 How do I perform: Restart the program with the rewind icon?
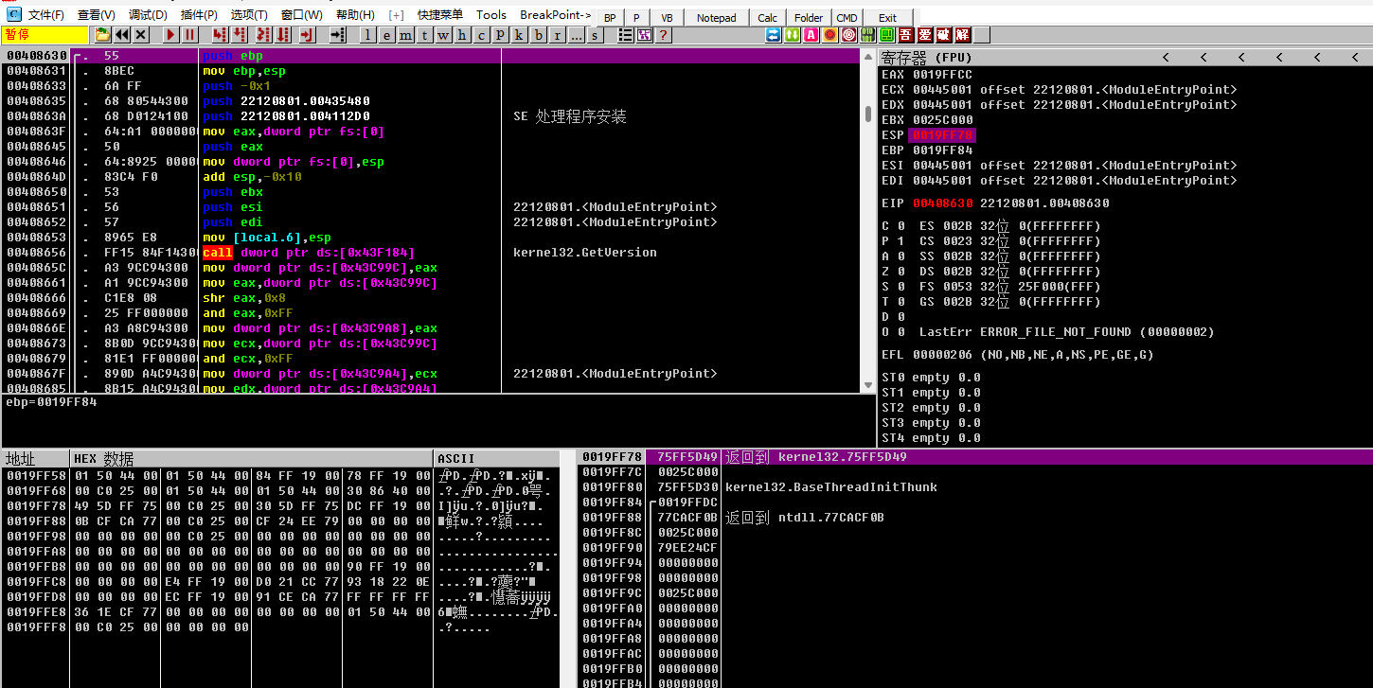pyautogui.click(x=122, y=35)
